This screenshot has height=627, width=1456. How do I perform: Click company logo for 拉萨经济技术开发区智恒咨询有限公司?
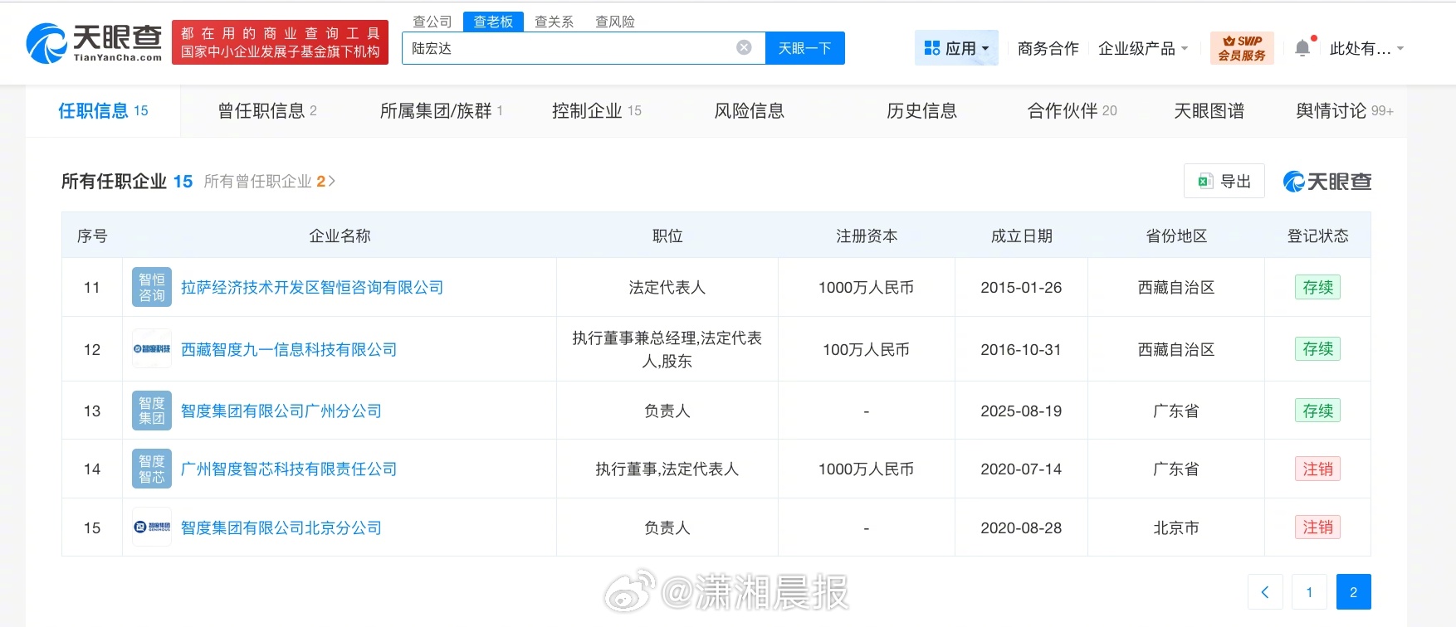(152, 287)
